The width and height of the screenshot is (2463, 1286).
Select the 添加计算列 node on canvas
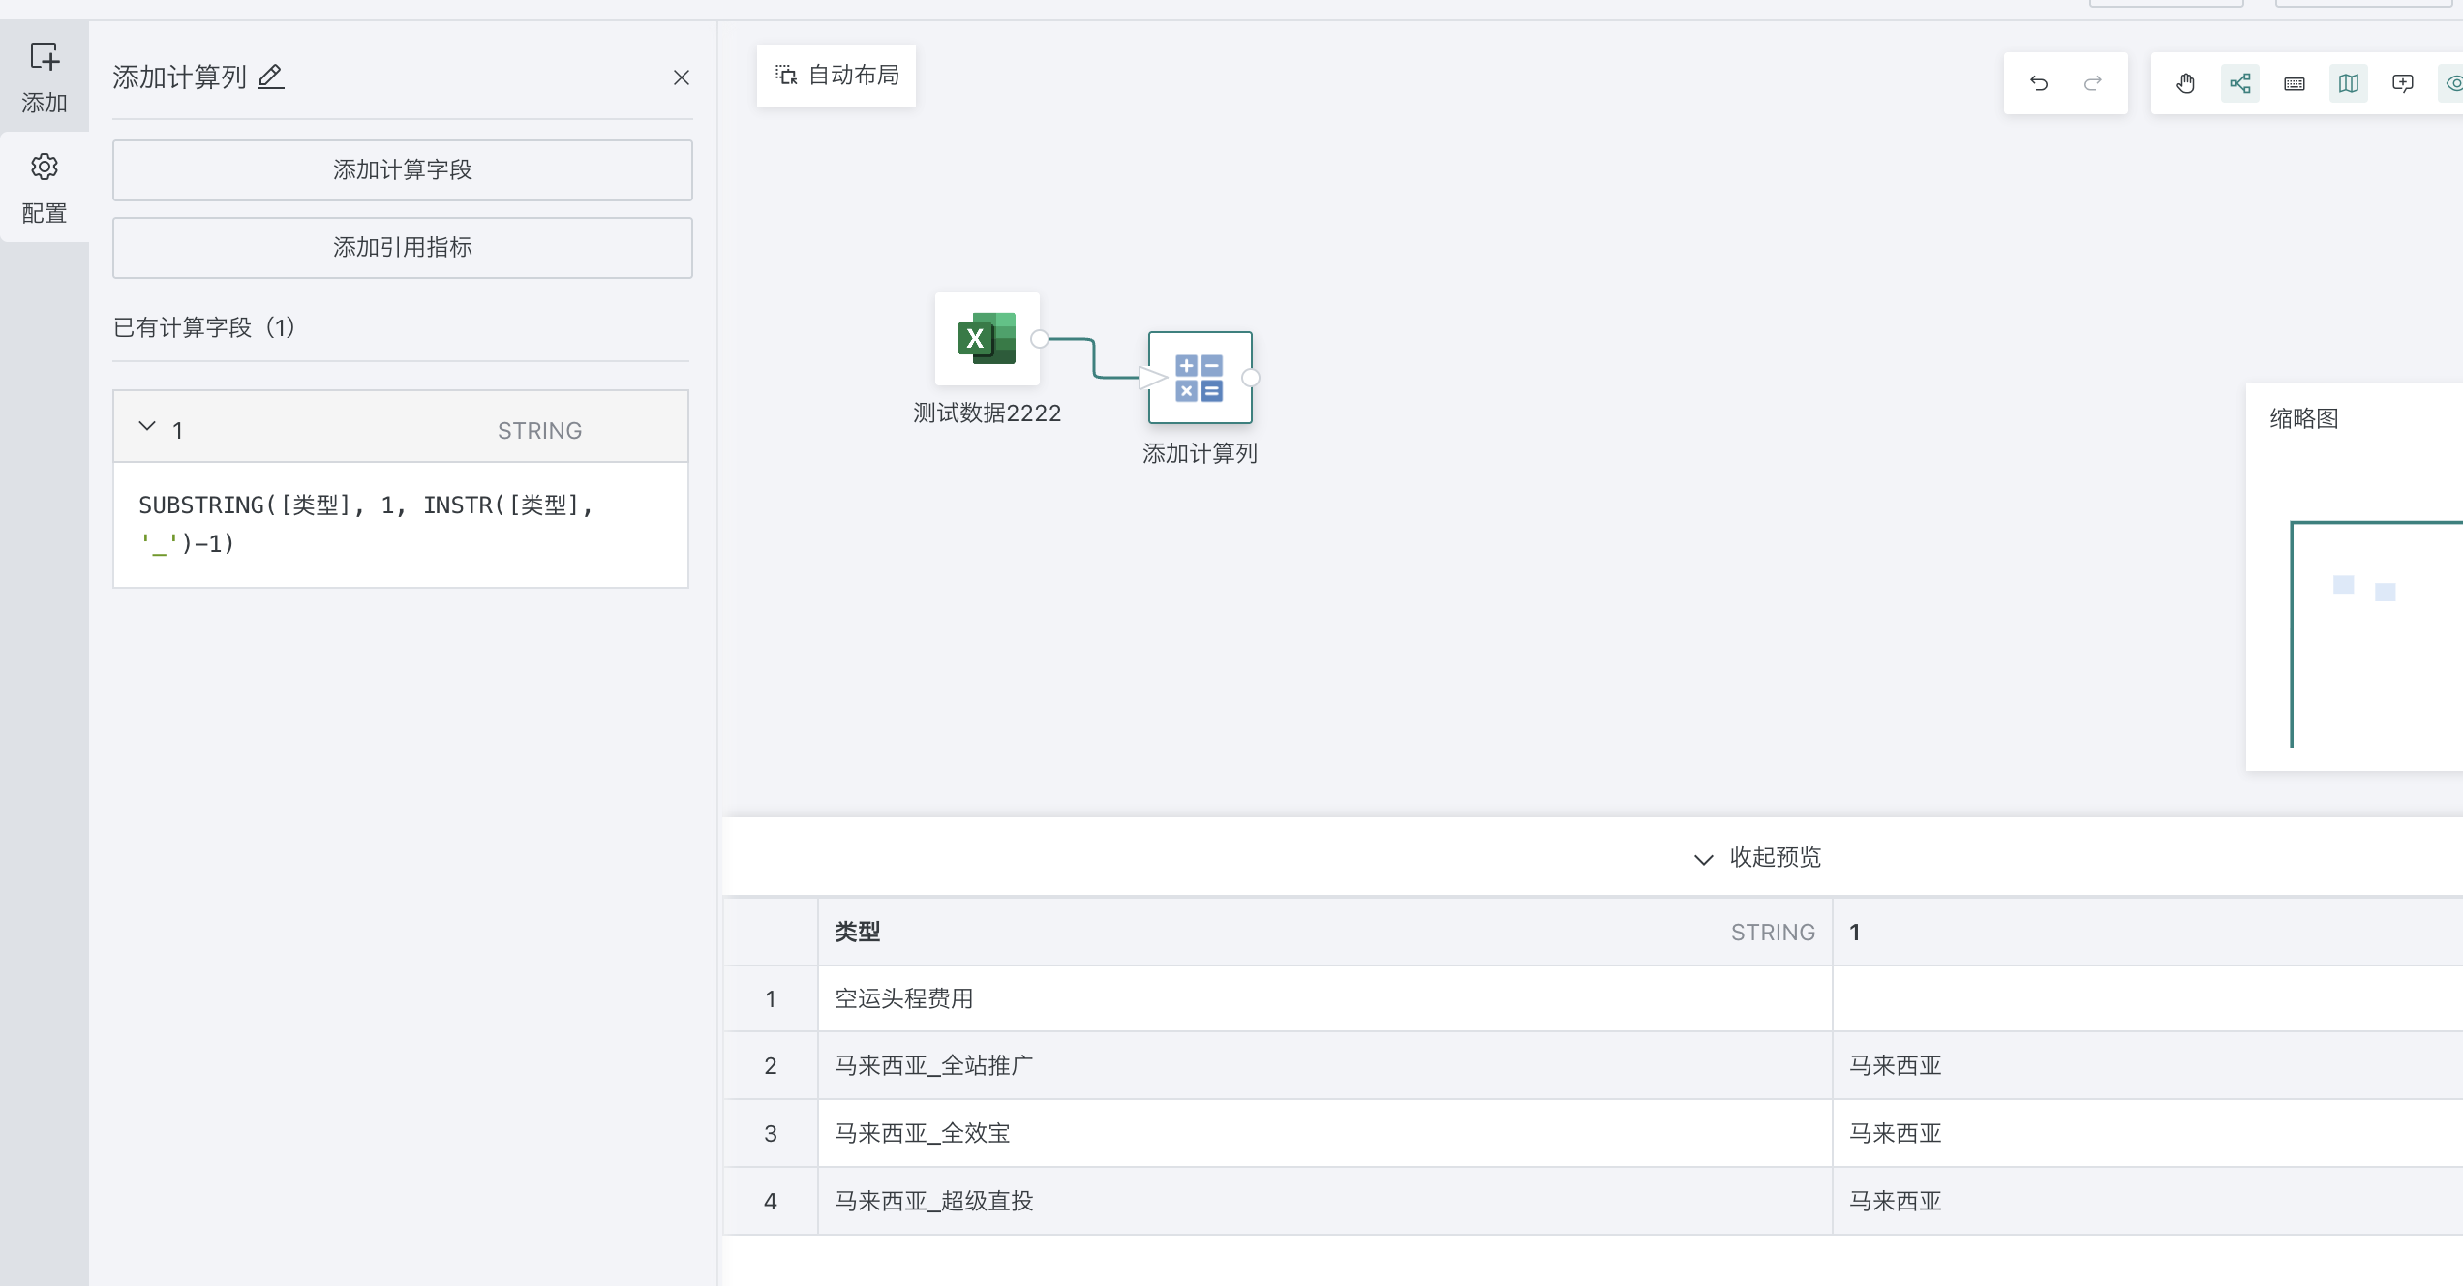[x=1200, y=379]
